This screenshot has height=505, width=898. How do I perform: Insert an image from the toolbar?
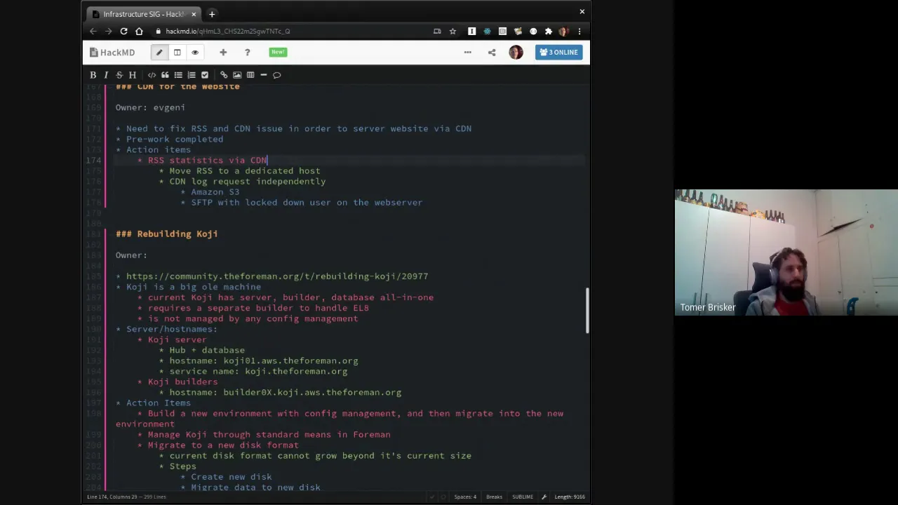coord(237,75)
